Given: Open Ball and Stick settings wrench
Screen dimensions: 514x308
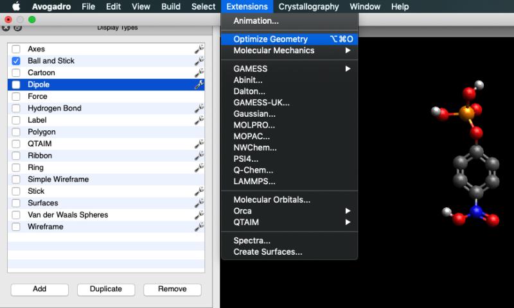Looking at the screenshot, I should pyautogui.click(x=199, y=61).
